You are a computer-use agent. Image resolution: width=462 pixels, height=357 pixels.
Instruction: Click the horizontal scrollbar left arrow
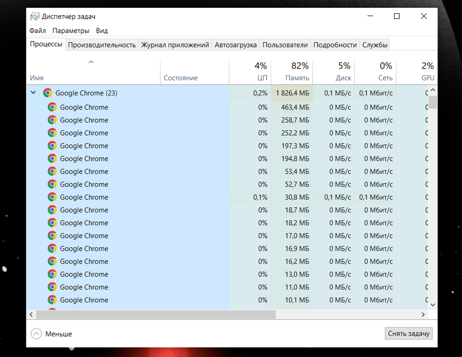[x=31, y=314]
